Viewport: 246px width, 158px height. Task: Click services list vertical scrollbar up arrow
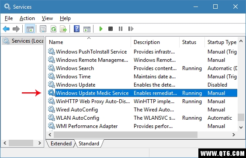click(x=241, y=41)
